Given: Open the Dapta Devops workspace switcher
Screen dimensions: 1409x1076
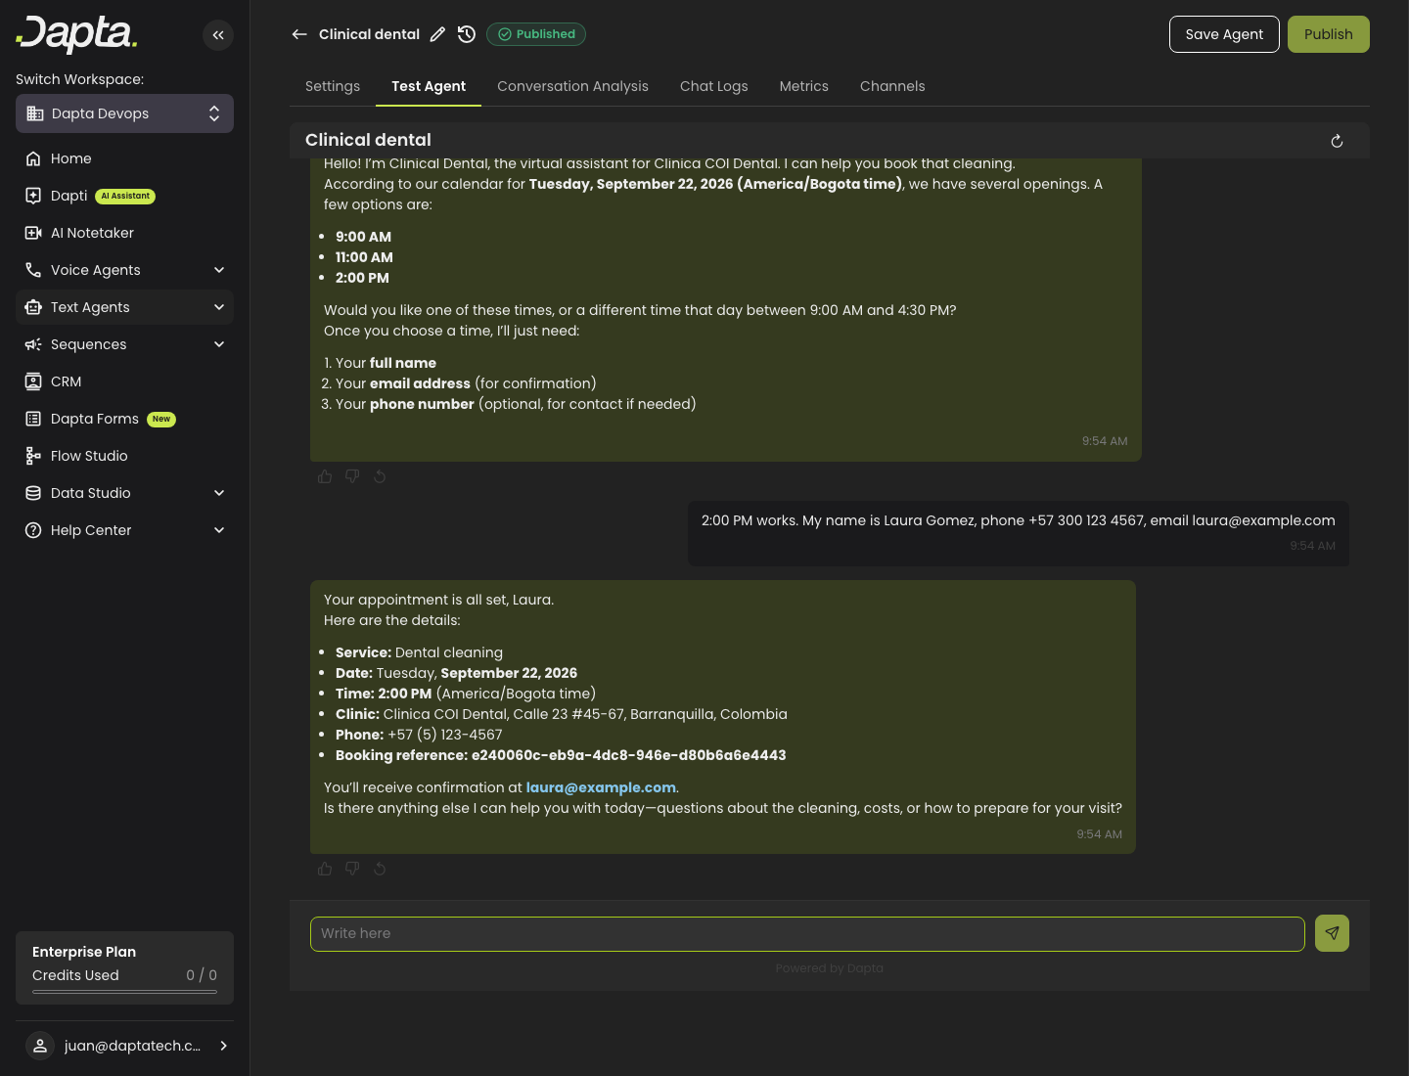Looking at the screenshot, I should [x=124, y=113].
